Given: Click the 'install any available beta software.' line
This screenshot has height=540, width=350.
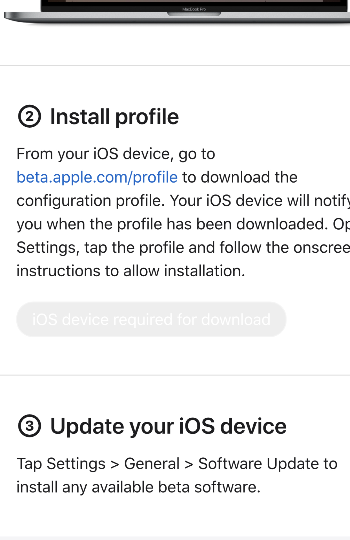Looking at the screenshot, I should pyautogui.click(x=138, y=487).
